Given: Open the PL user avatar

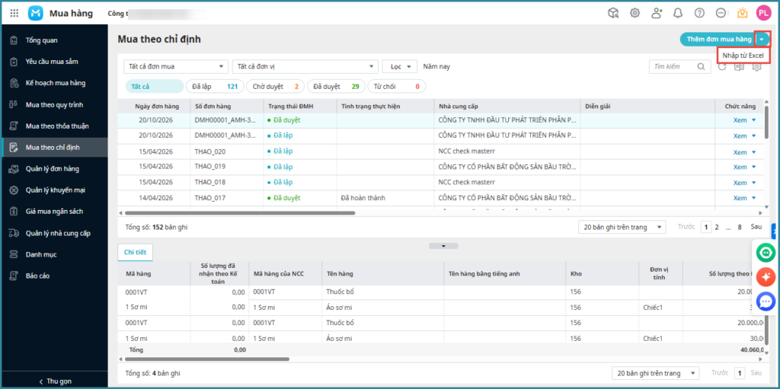Looking at the screenshot, I should coord(763,13).
